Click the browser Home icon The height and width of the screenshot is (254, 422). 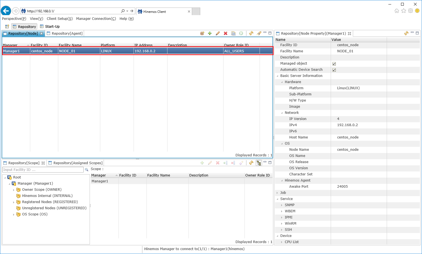tap(397, 11)
